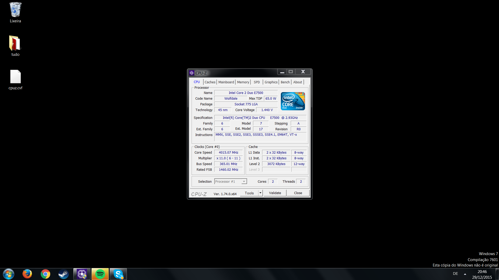Open the Processor #1 selection dropdown
The width and height of the screenshot is (499, 280).
[230, 181]
